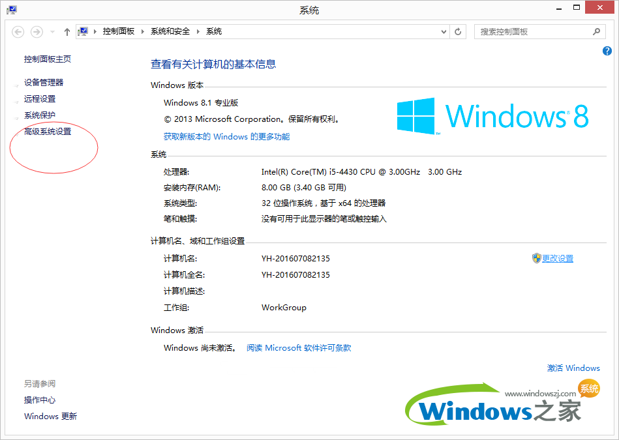Image resolution: width=619 pixels, height=440 pixels.
Task: Click the computer icon in address bar
Action: tap(83, 31)
